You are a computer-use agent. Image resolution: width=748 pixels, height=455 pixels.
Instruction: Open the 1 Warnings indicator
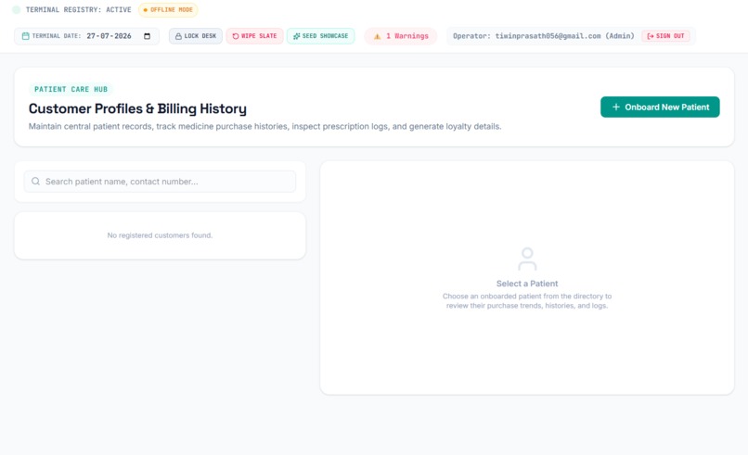[x=401, y=36]
